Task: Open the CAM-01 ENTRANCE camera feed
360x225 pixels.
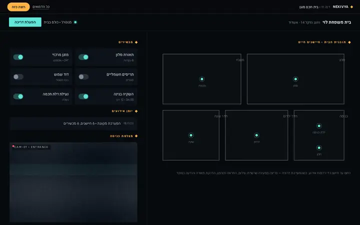Action: click(x=73, y=182)
